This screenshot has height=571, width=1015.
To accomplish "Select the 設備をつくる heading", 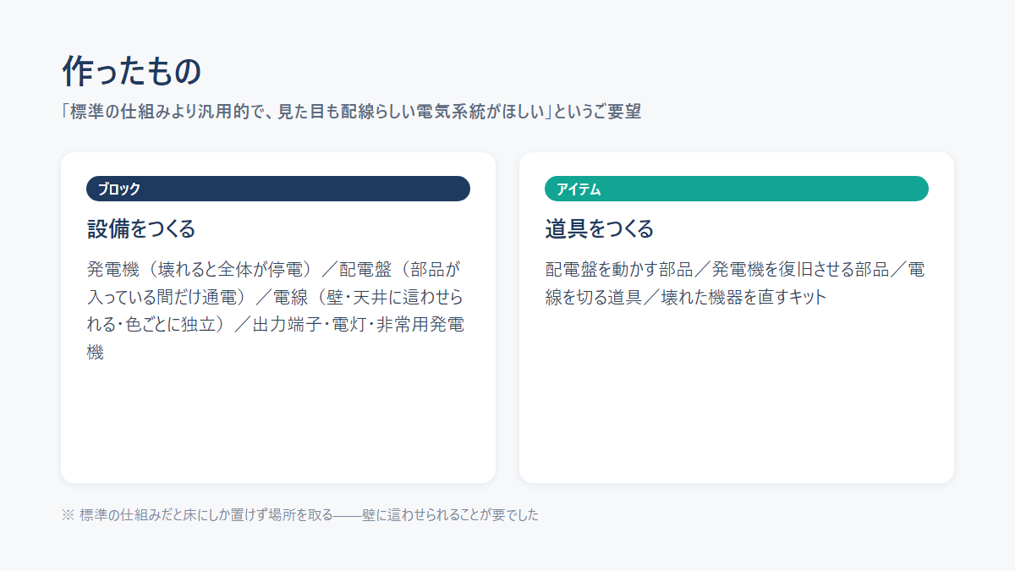I will 141,228.
